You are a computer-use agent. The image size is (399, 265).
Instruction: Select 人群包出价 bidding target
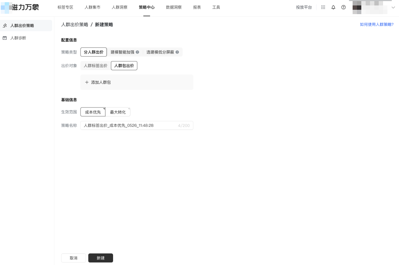tap(124, 66)
